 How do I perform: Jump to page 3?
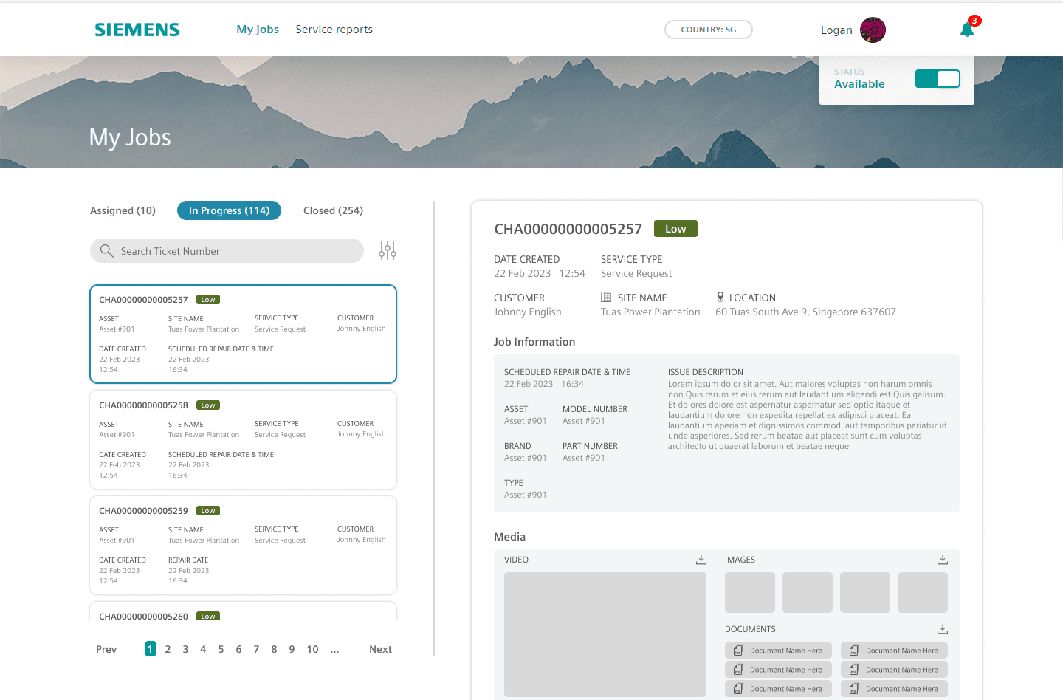coord(185,649)
